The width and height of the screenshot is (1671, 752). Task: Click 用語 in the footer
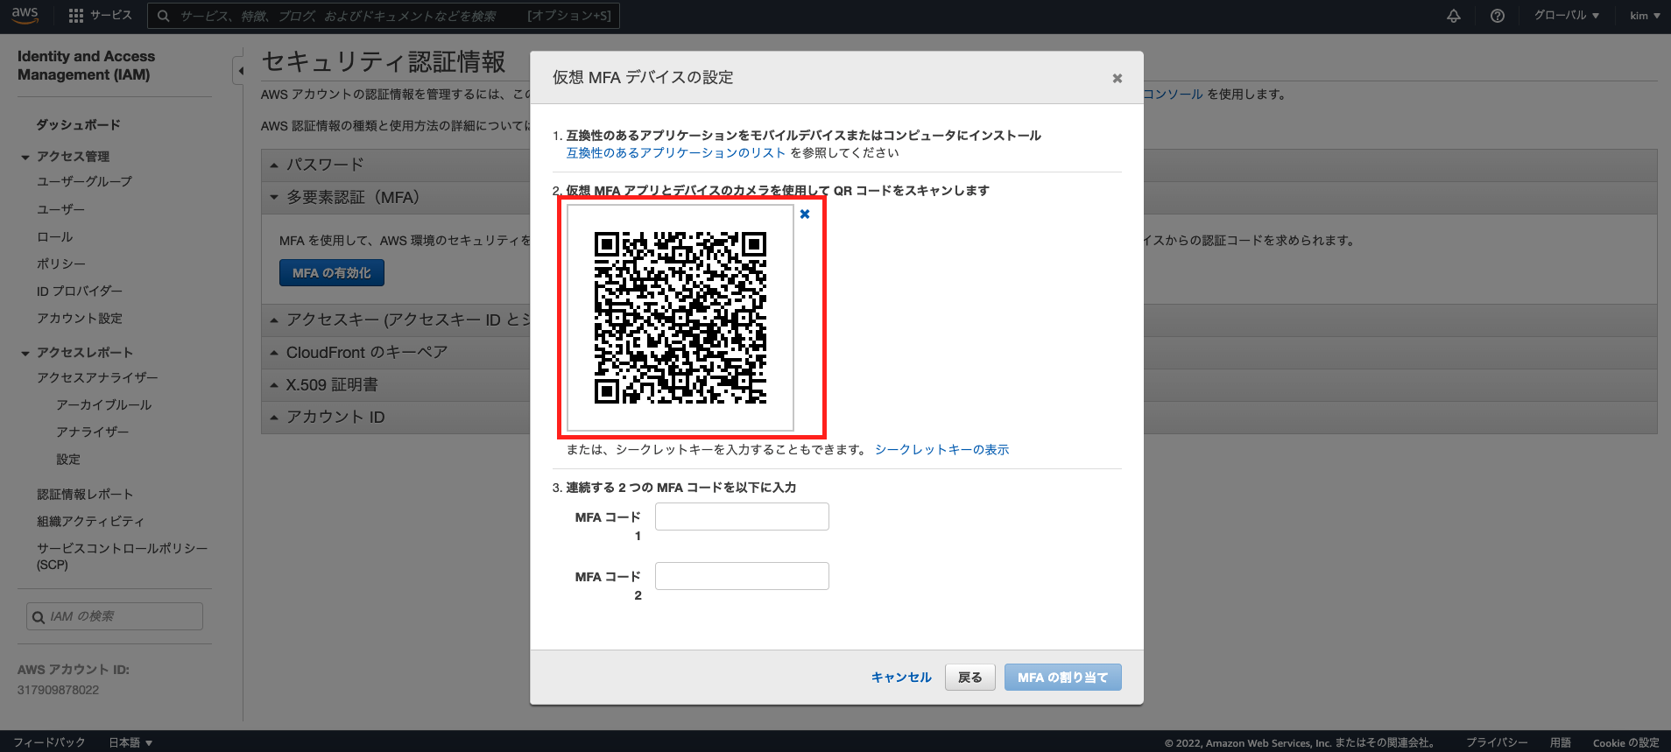pos(1560,742)
